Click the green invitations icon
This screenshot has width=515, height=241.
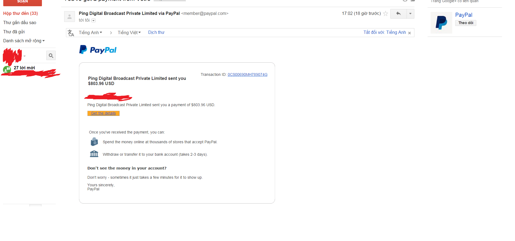[7, 70]
